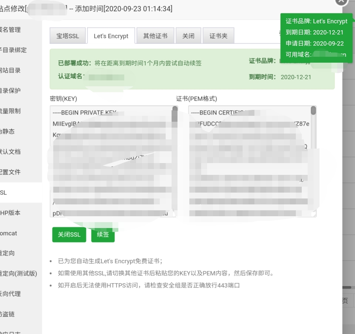Switch to the 宝塔SSL tab

pos(68,36)
